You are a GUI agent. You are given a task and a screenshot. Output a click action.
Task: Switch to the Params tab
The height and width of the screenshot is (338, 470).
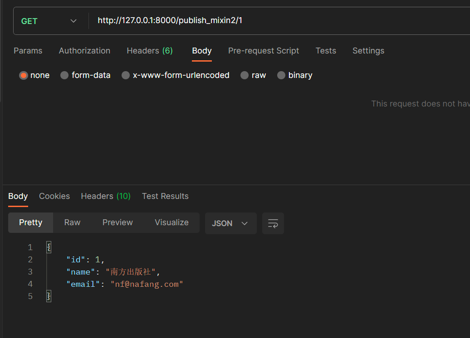(x=28, y=51)
